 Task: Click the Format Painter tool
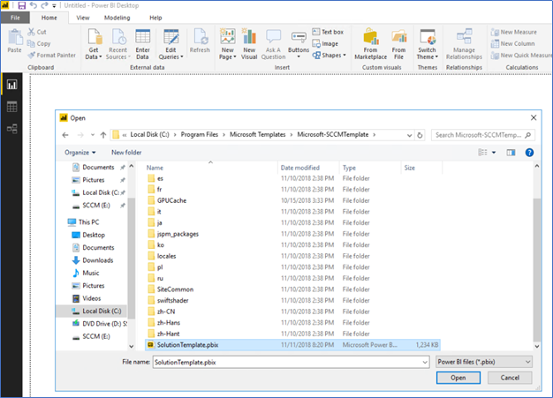click(x=51, y=56)
